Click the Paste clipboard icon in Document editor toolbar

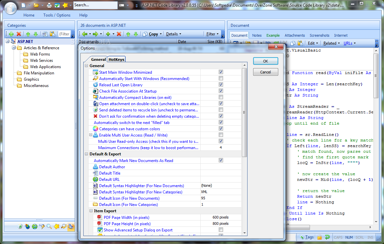[x=300, y=43]
